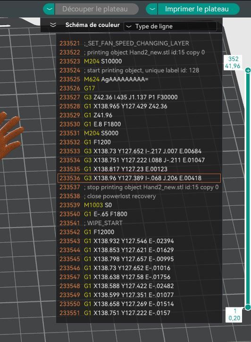Viewport: 251px width, 342px height.
Task: Click the plus icon atop the layer slider
Action: pyautogui.click(x=248, y=70)
